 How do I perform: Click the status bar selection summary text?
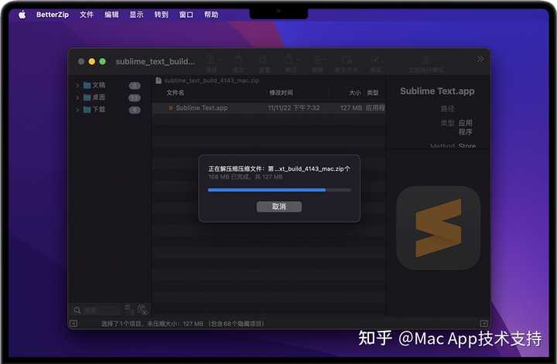(x=183, y=324)
